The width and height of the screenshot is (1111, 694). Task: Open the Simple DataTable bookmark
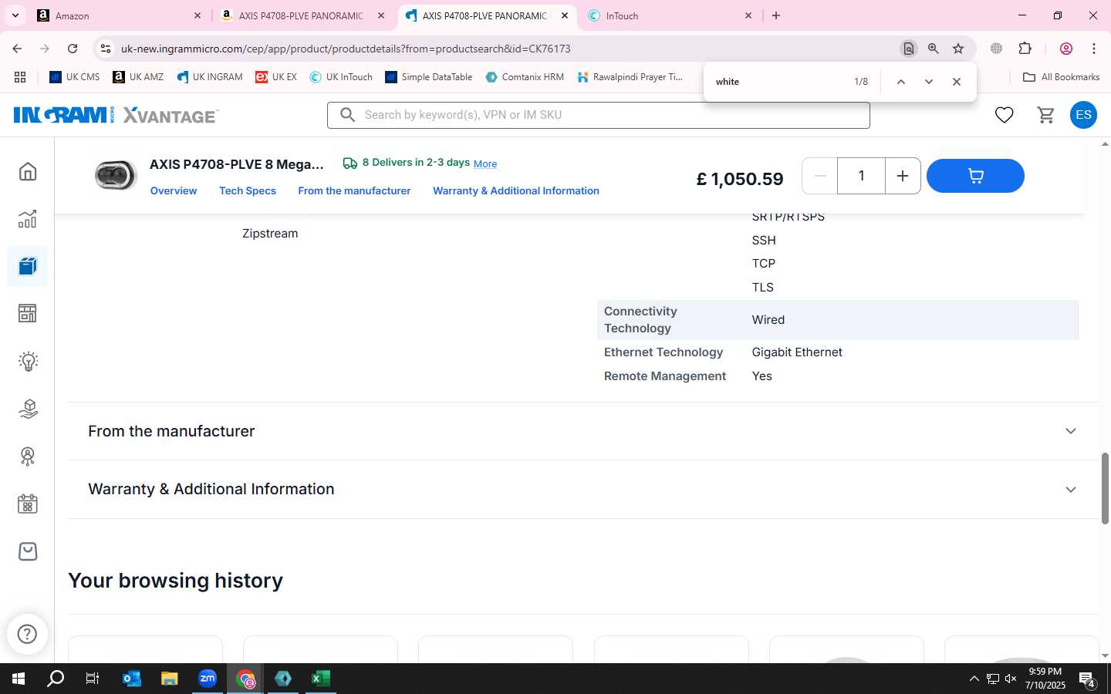pyautogui.click(x=429, y=77)
